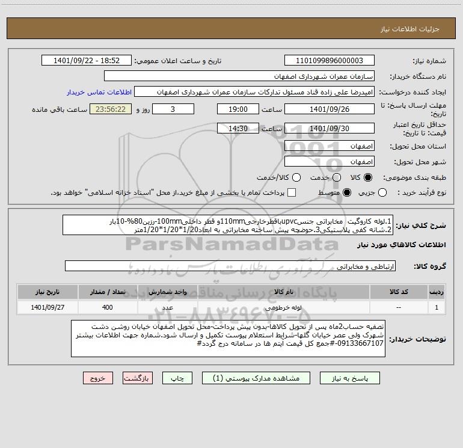Image resolution: width=463 pixels, height=448 pixels.
Task: Click the ردیف column header
Action: click(437, 292)
